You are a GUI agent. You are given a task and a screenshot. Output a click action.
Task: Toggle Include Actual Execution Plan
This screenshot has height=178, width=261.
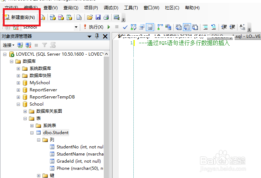[x=160, y=27]
